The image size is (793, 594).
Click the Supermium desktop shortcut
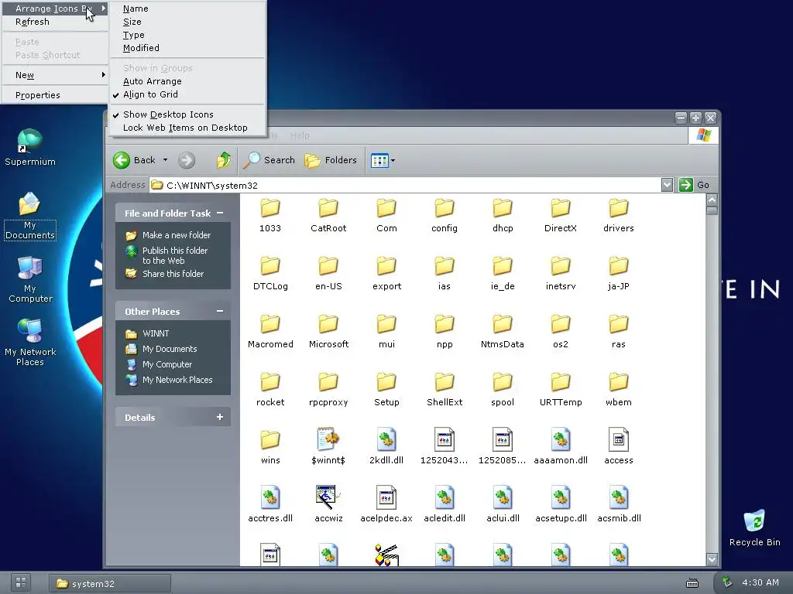[x=30, y=148]
